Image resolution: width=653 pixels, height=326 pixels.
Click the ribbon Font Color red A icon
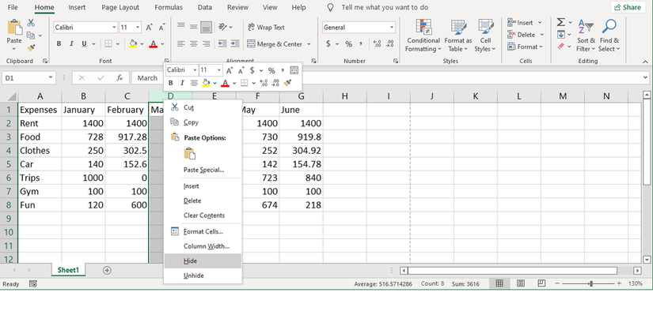click(154, 43)
